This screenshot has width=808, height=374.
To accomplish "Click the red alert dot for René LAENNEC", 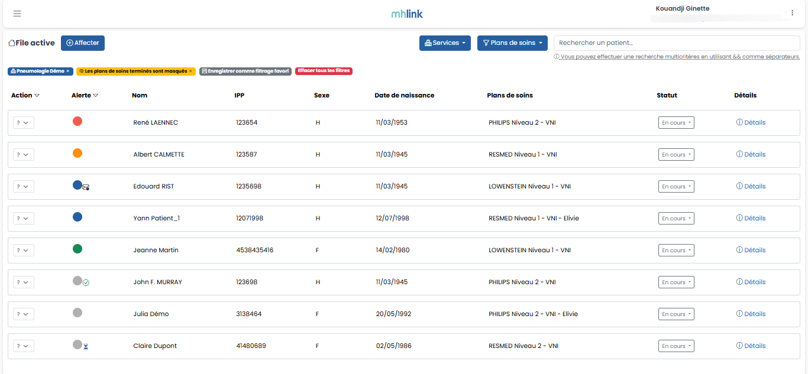I will coord(77,121).
